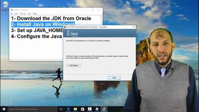Open Windows Store from taskbar
The width and height of the screenshot is (199, 112).
pos(82,109)
